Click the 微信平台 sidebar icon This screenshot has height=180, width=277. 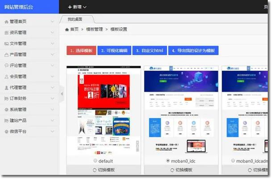[6, 132]
